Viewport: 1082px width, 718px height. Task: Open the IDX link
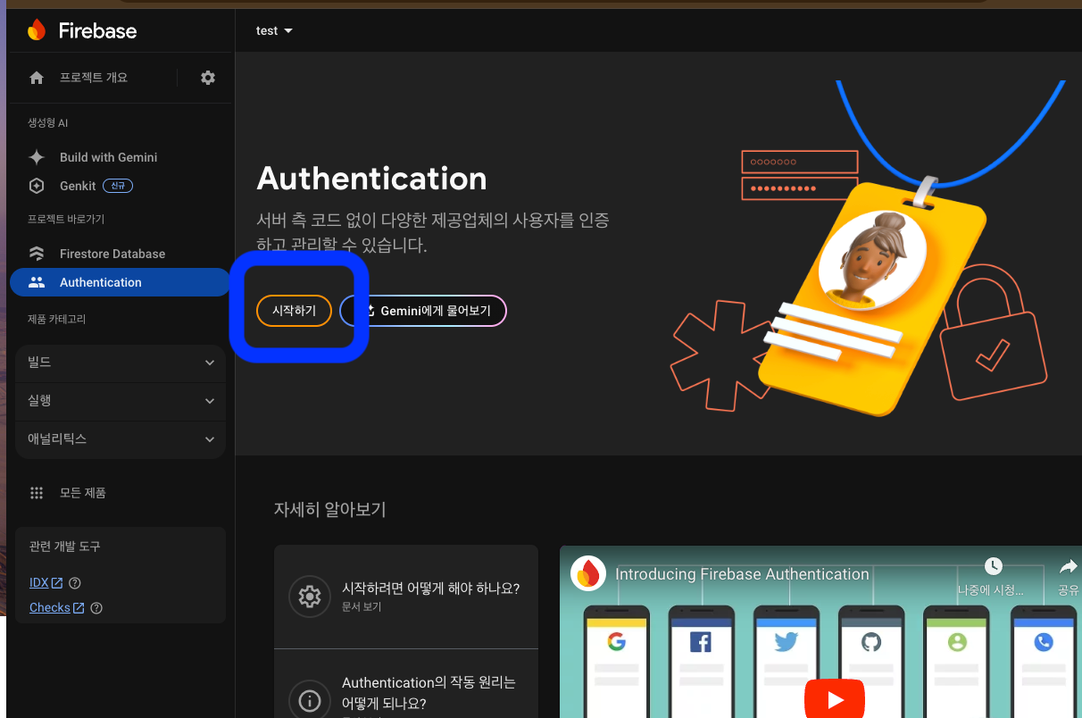tap(38, 583)
